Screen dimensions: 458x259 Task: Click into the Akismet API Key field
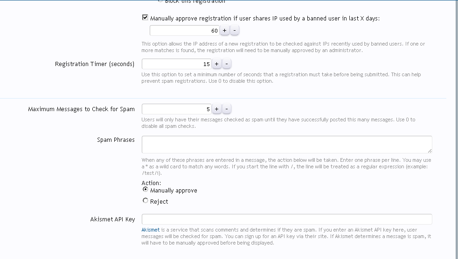click(x=286, y=219)
